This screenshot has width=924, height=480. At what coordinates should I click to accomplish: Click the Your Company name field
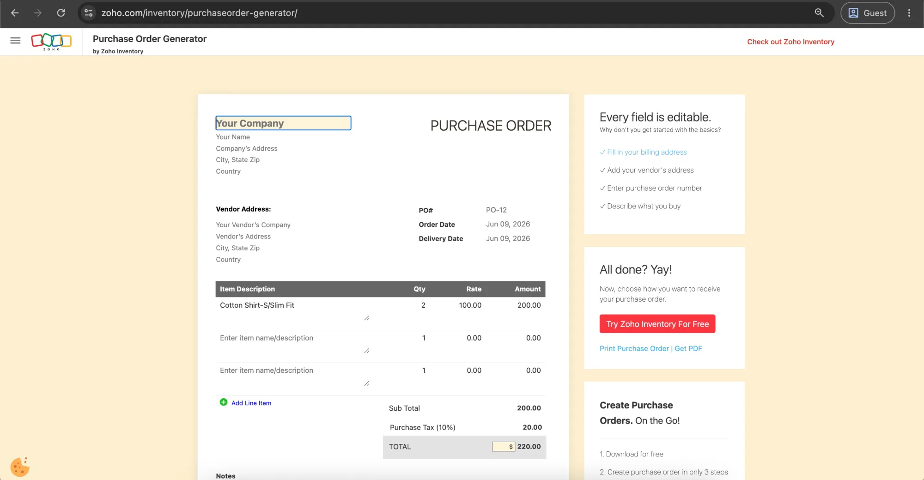click(283, 123)
